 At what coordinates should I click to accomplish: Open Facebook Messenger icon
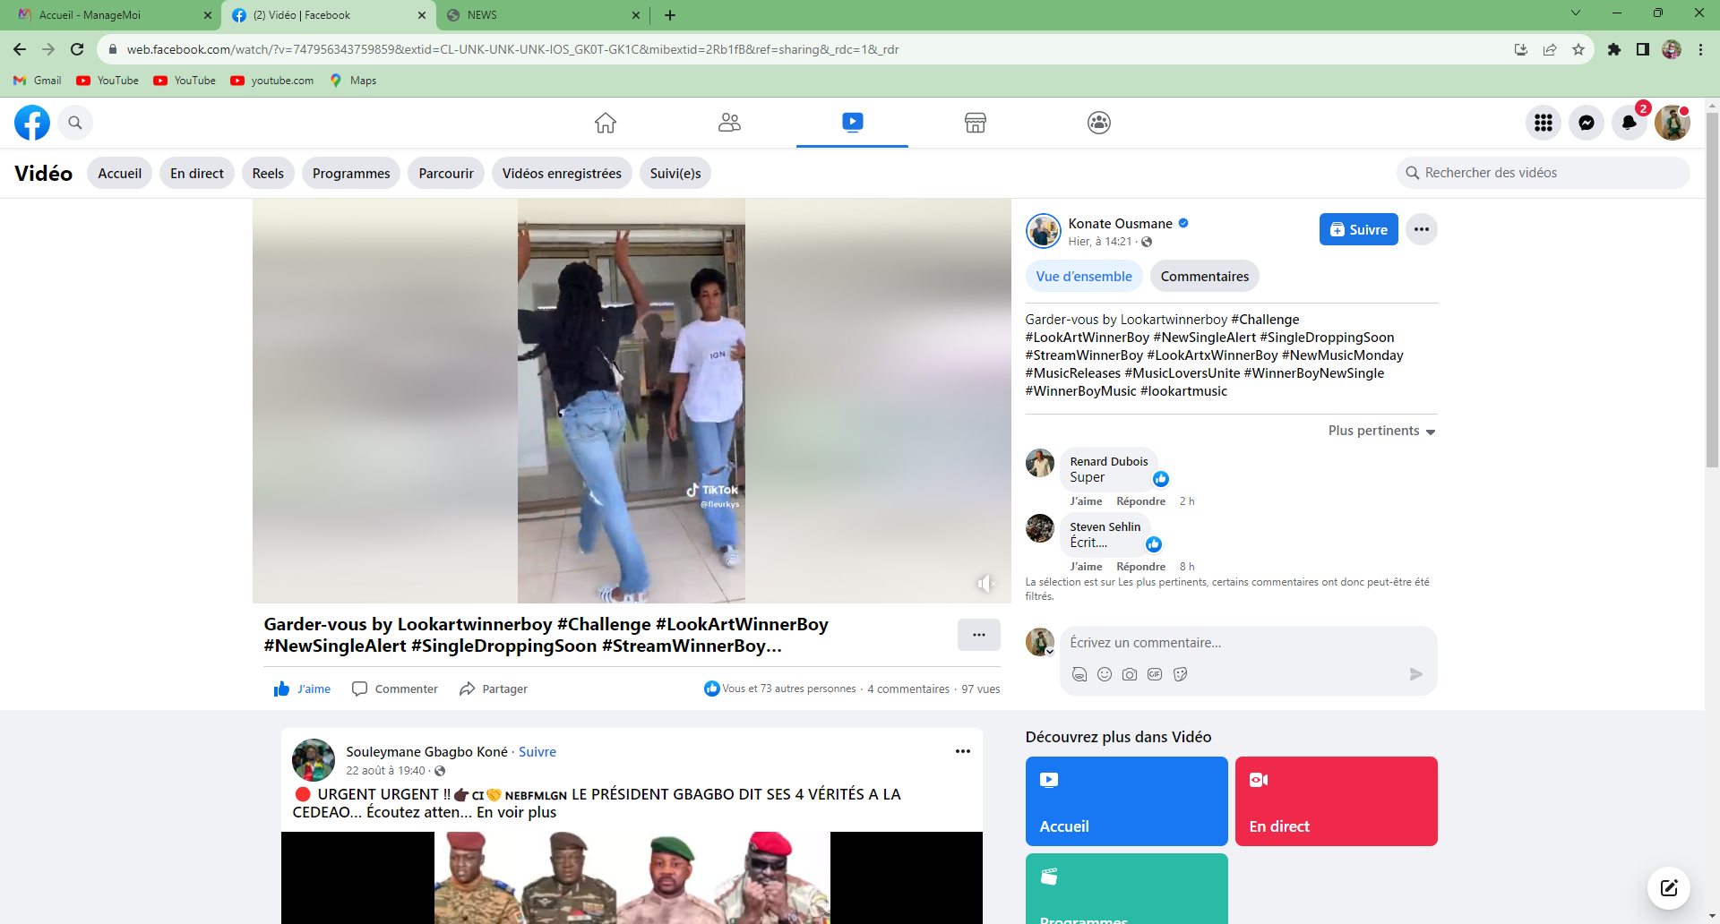click(x=1586, y=123)
